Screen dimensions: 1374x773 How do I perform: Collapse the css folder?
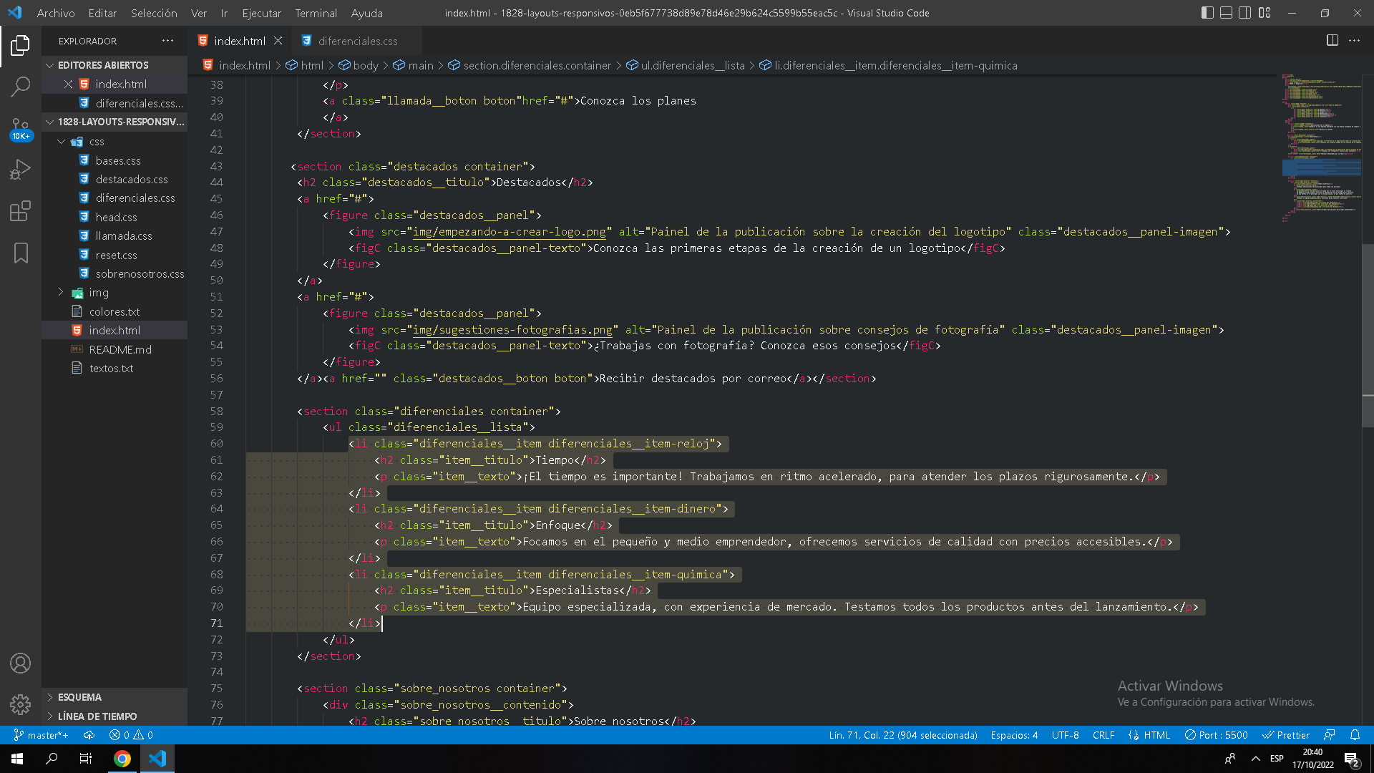114,142
